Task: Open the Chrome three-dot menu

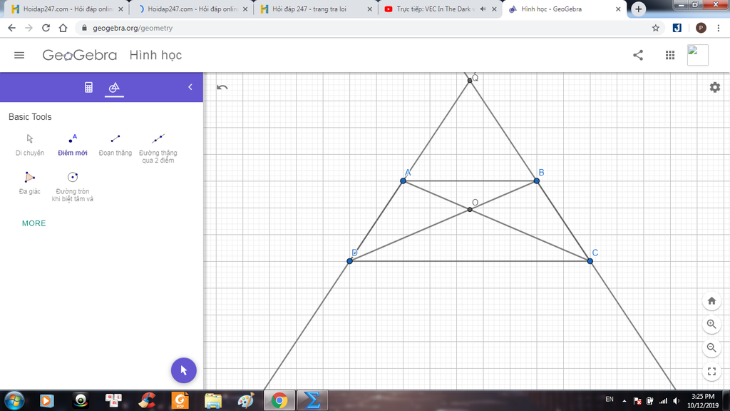Action: click(719, 28)
